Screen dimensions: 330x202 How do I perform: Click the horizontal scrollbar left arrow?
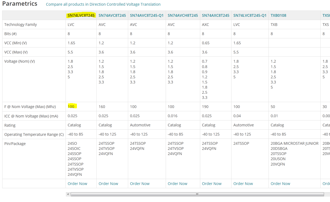68,194
